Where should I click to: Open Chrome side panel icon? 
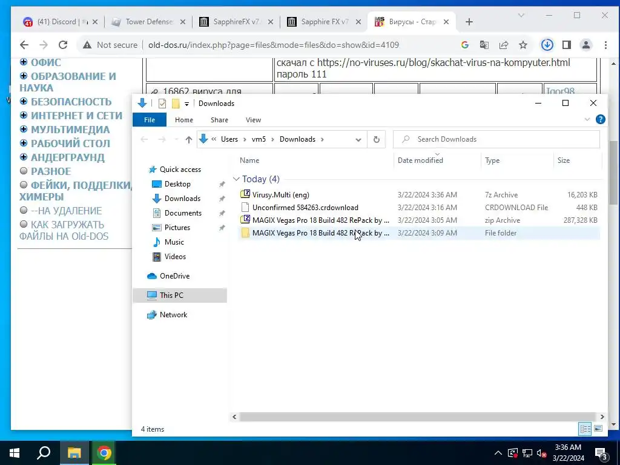(x=567, y=45)
